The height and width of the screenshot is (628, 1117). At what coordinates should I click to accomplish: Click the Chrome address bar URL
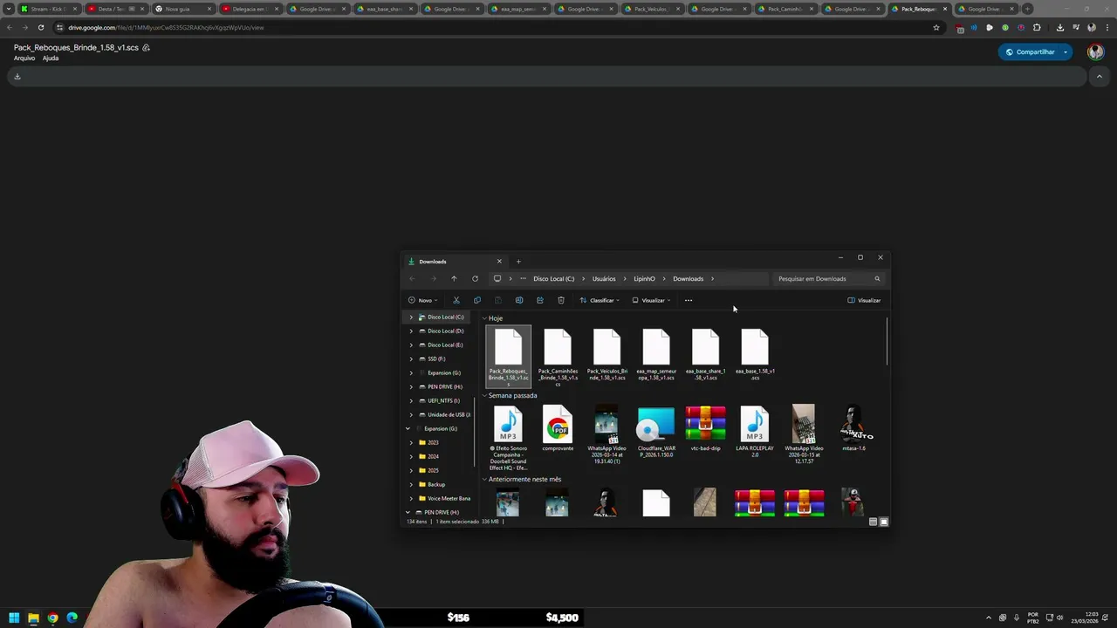tap(166, 27)
